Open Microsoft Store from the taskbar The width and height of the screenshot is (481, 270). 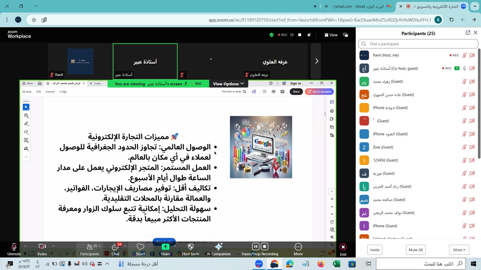tap(352, 264)
